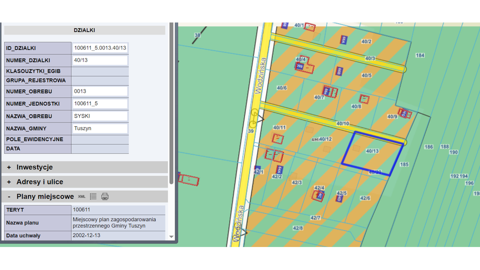
Task: Click the red building outline on parcel 40/8
Action: pos(364,99)
